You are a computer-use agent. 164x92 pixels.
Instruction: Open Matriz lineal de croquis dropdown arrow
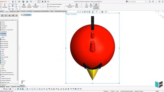pyautogui.click(x=64, y=7)
